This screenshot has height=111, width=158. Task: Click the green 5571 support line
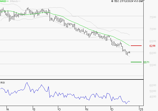(136, 62)
